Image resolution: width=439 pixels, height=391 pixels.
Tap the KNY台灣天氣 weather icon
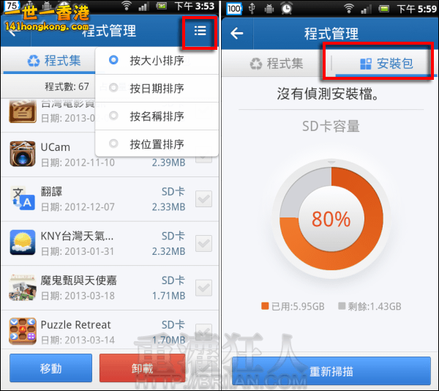tap(23, 242)
